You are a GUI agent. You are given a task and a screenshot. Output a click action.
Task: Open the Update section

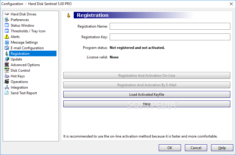point(16,59)
